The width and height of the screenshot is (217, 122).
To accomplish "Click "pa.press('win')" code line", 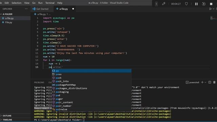I will pyautogui.click(x=54, y=28).
